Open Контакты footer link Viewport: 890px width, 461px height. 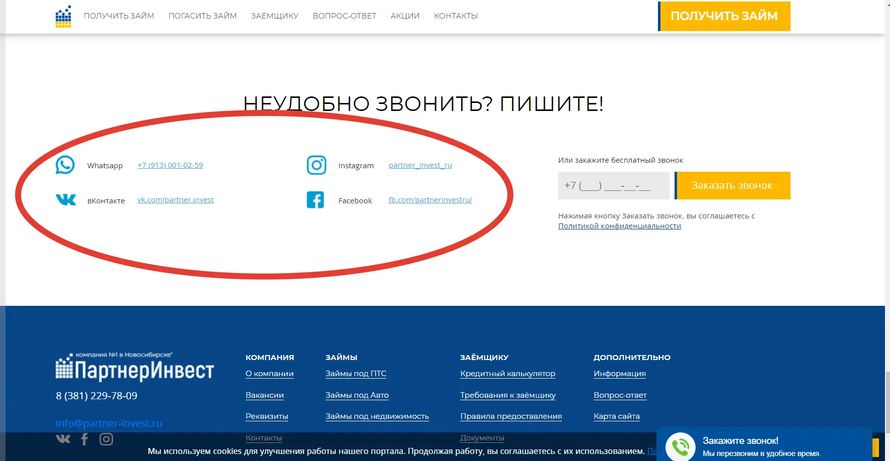(x=264, y=438)
